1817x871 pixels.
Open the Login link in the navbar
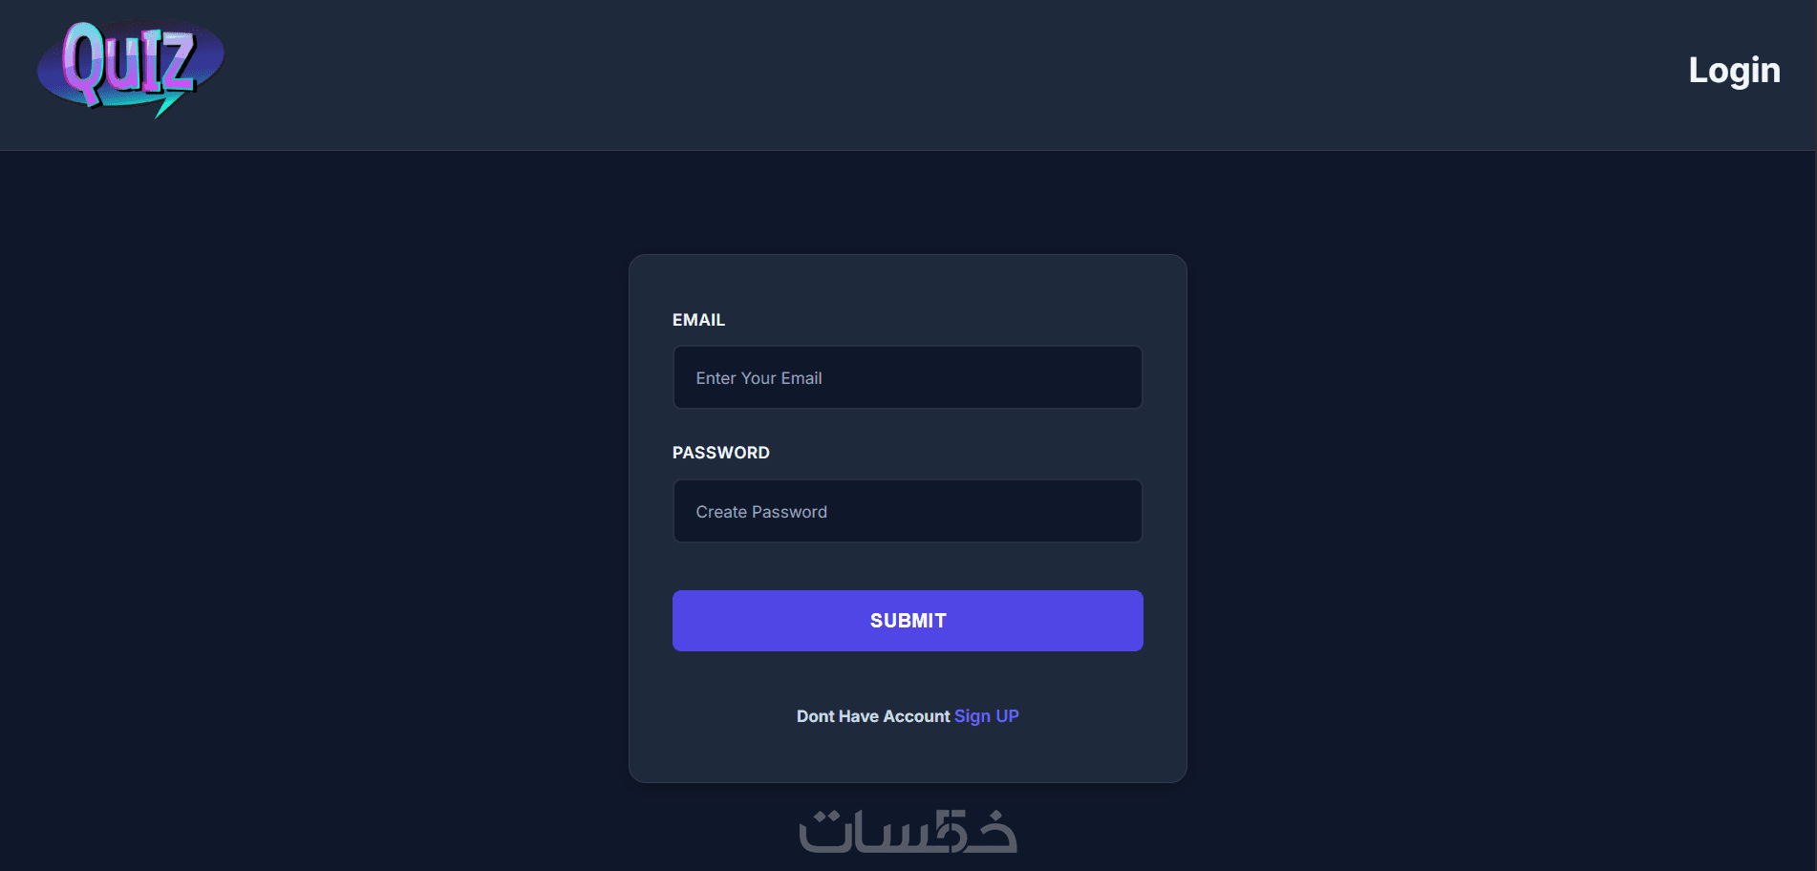1733,71
